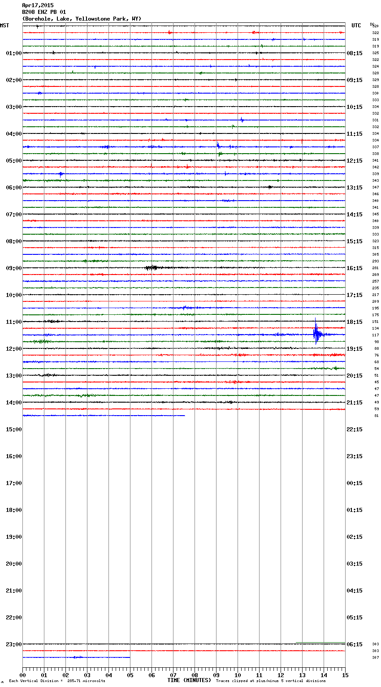Click the 12 minute tick on bottom axis
Image resolution: width=381 pixels, height=687 pixels.
click(281, 675)
